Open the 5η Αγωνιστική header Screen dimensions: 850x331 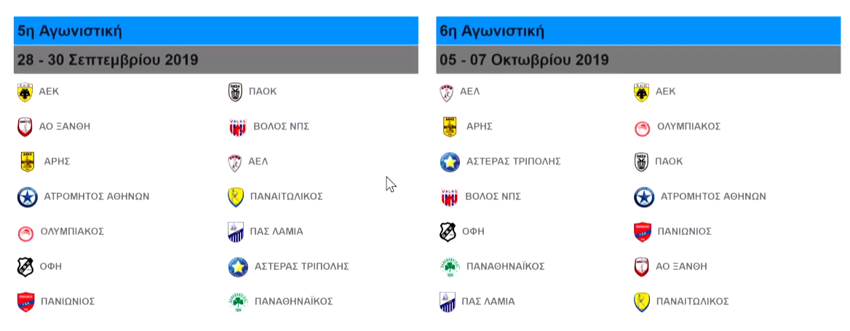pos(215,31)
